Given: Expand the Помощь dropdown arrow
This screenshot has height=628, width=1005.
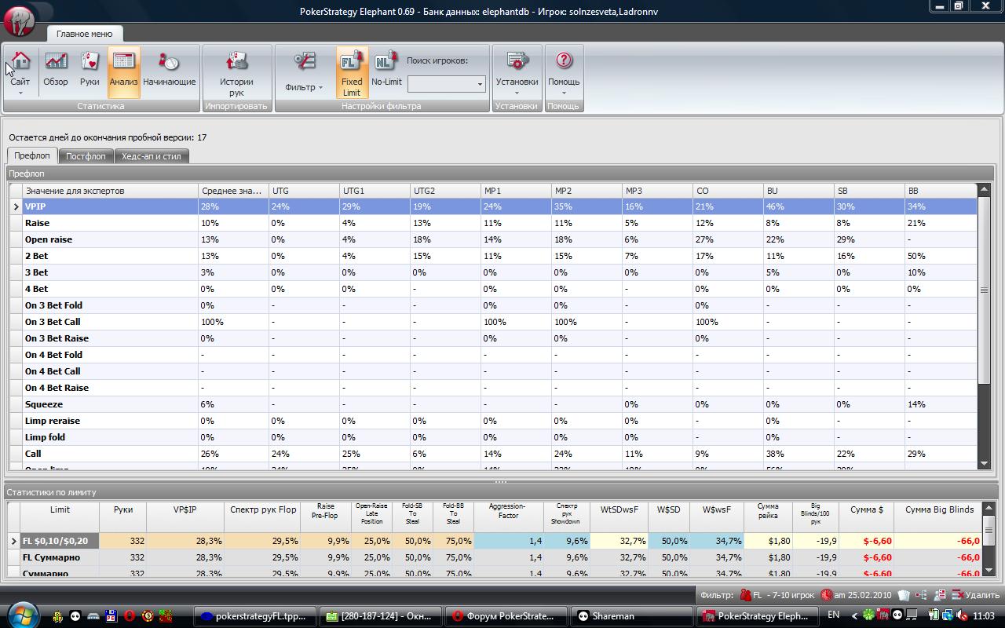Looking at the screenshot, I should pos(564,93).
